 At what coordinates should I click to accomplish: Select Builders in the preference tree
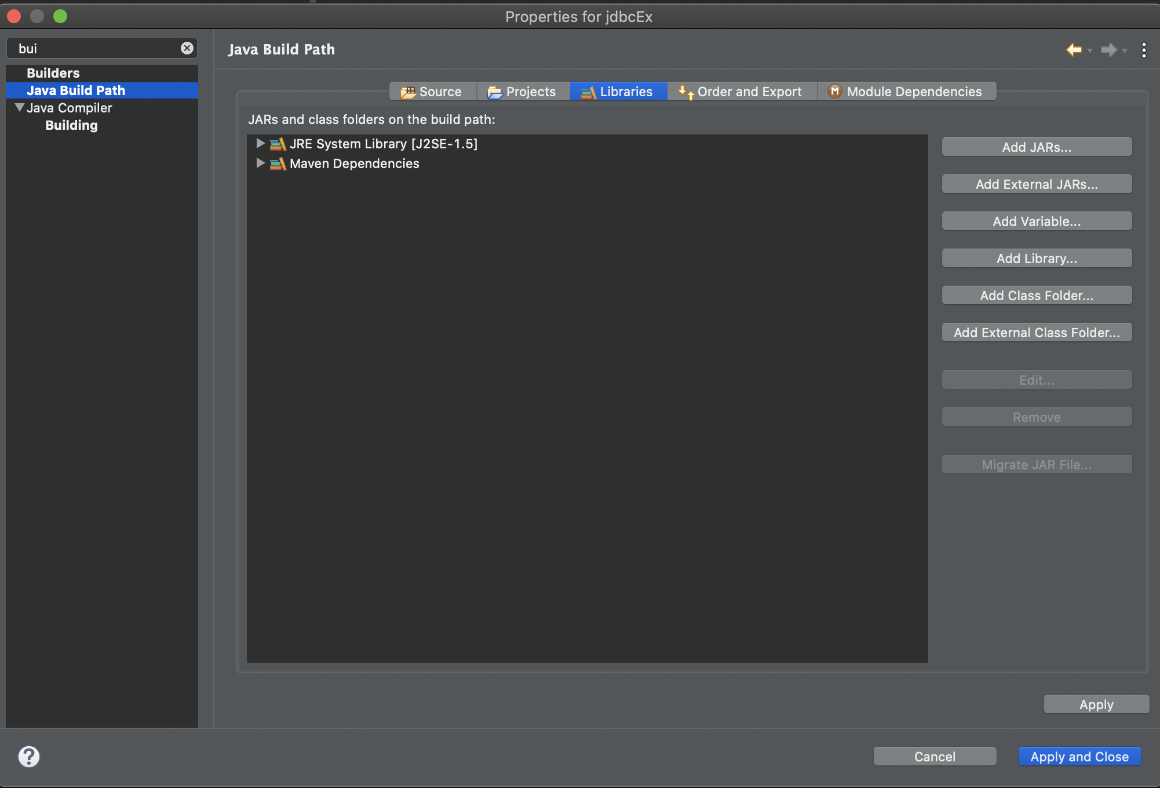pos(53,73)
